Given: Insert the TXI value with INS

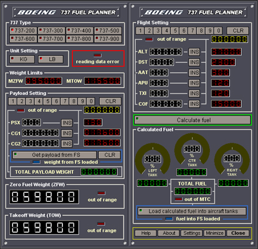Looking at the screenshot, I should (x=194, y=93).
